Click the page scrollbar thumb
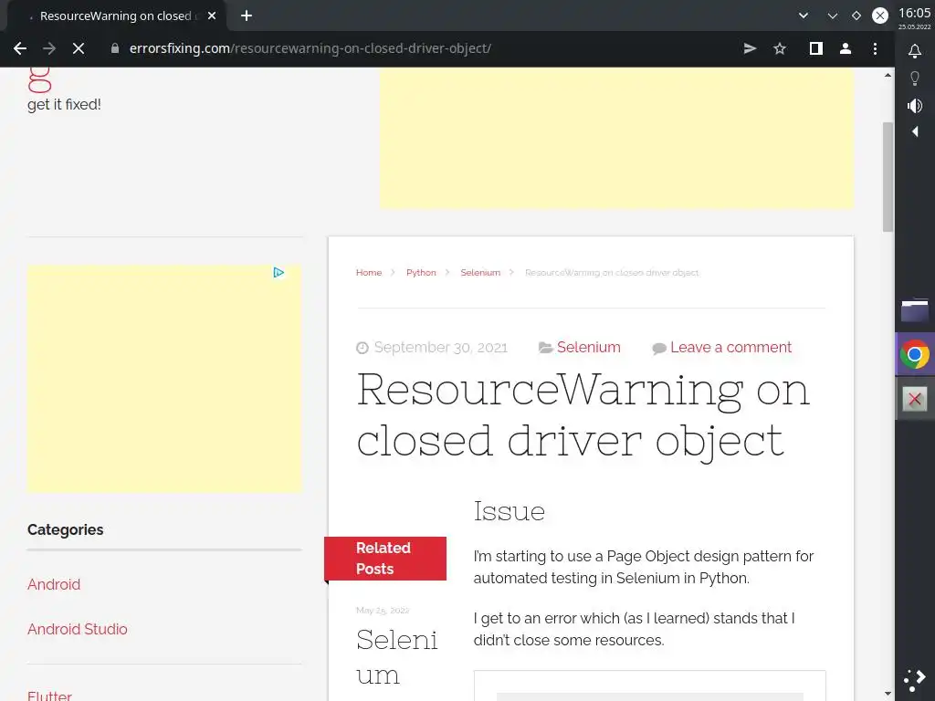 point(888,177)
